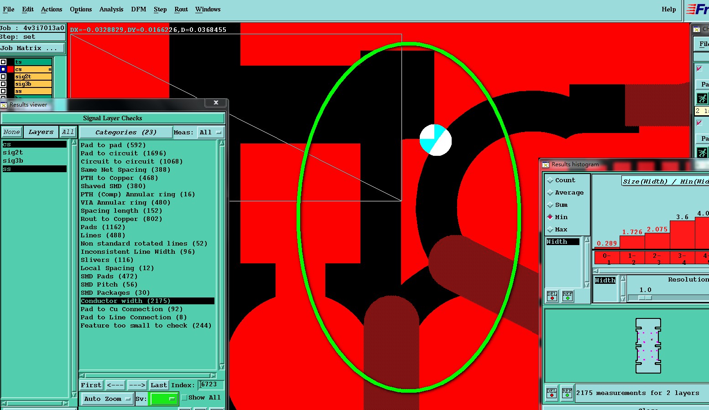
Task: Select the Count radio option
Action: click(x=550, y=180)
